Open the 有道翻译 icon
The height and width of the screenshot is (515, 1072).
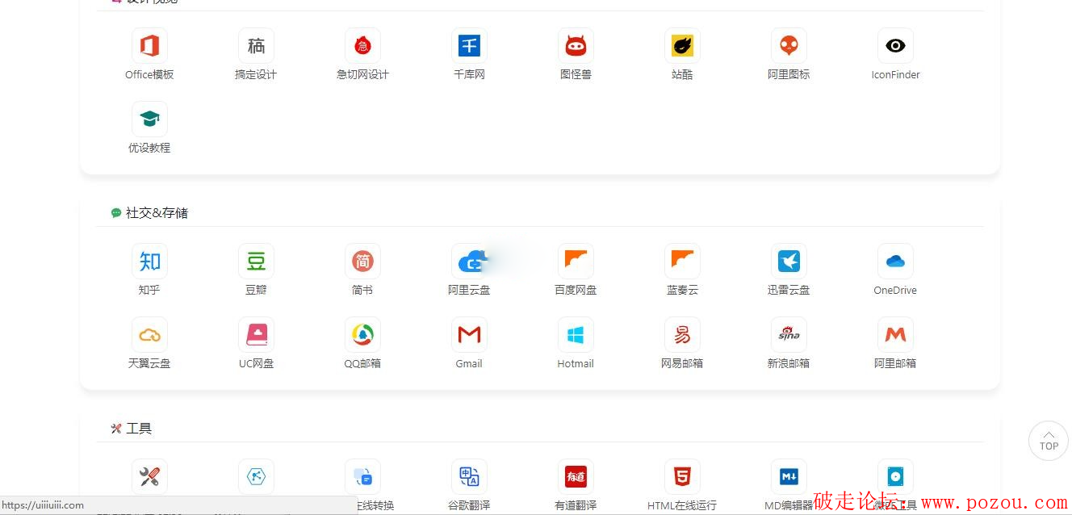pos(576,477)
